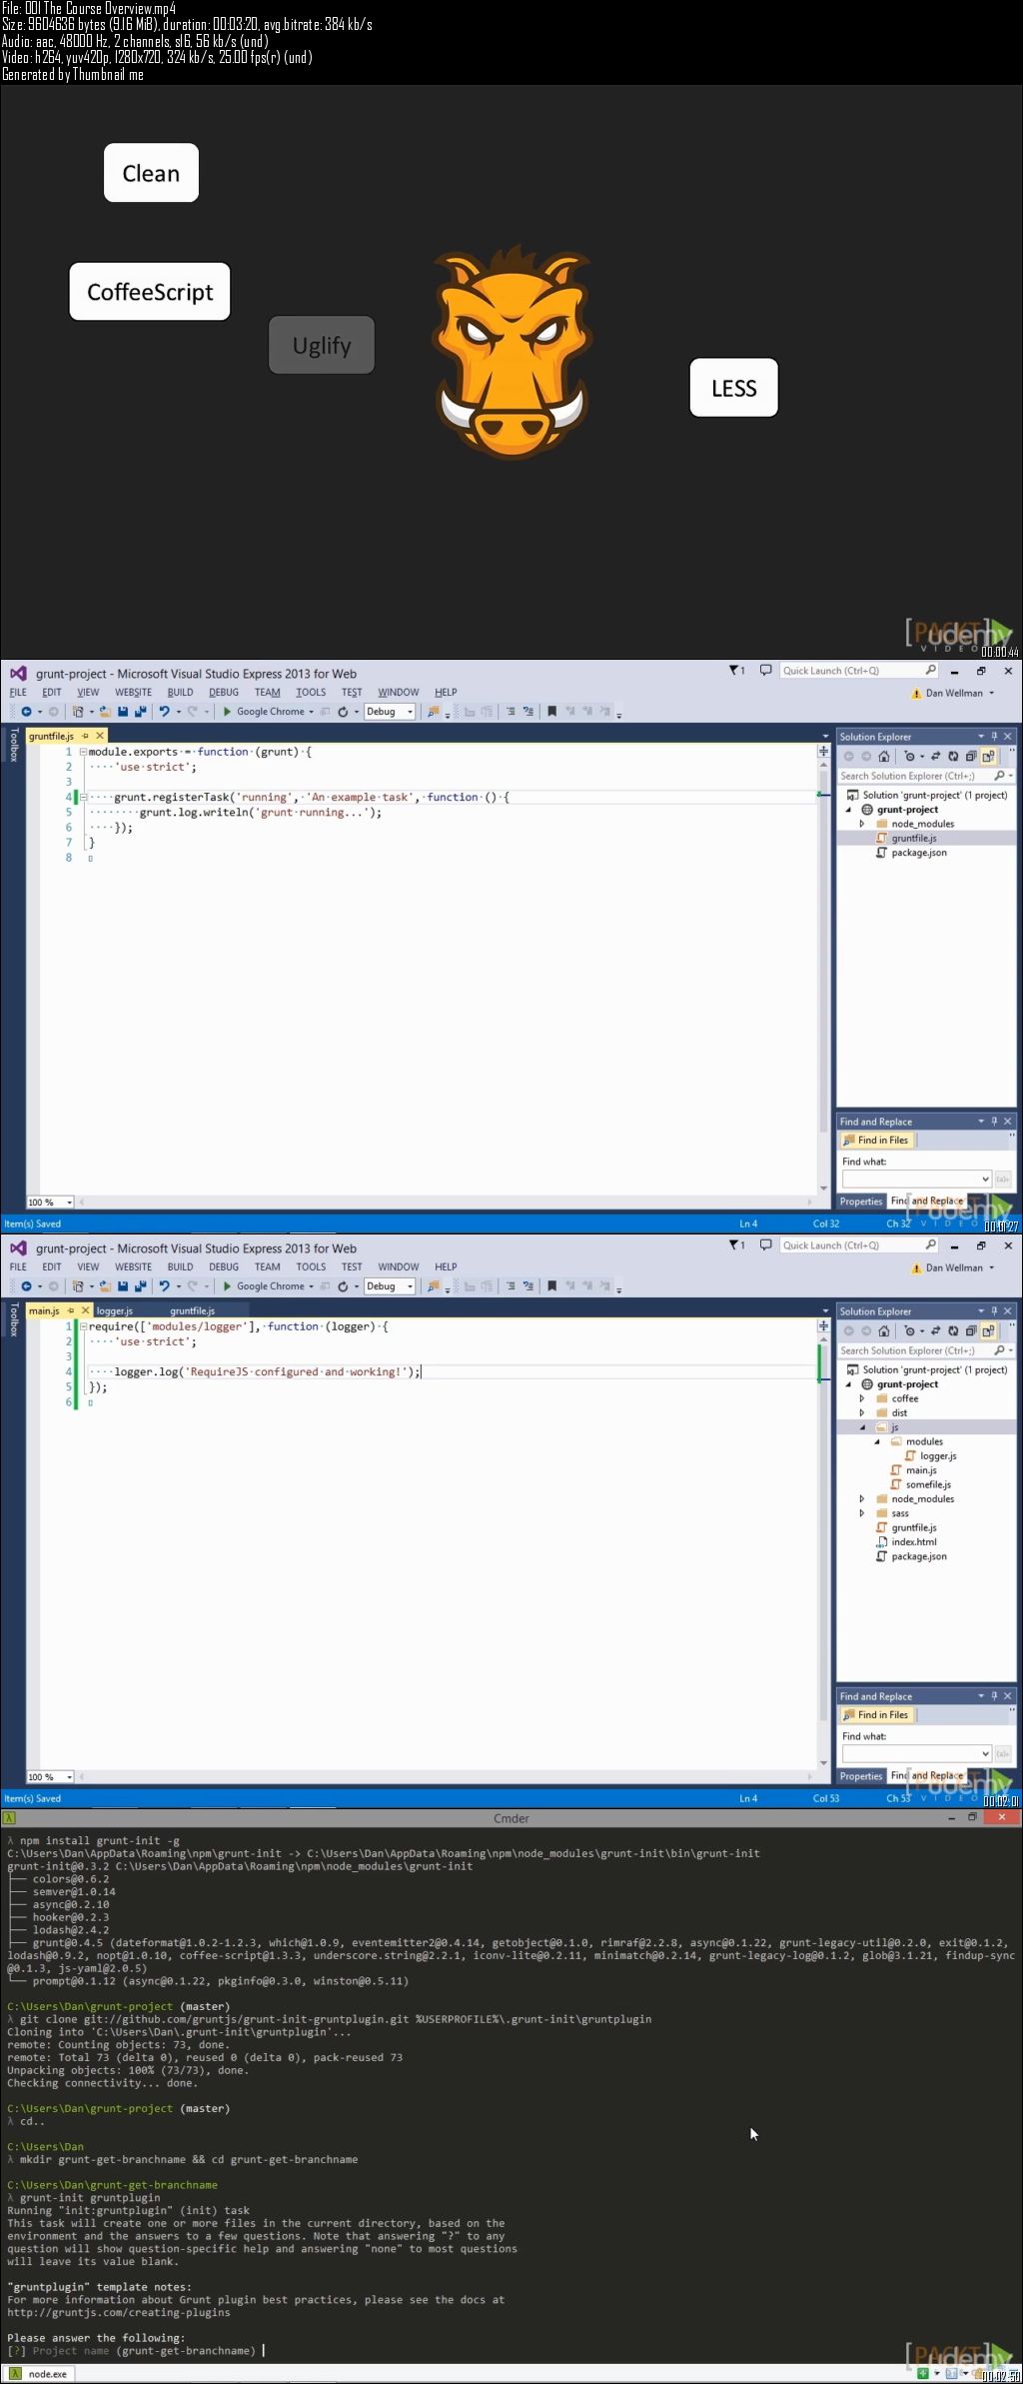Click Save icon in gruntfile.js Visual Studio frame
The height and width of the screenshot is (2384, 1023).
[x=123, y=712]
